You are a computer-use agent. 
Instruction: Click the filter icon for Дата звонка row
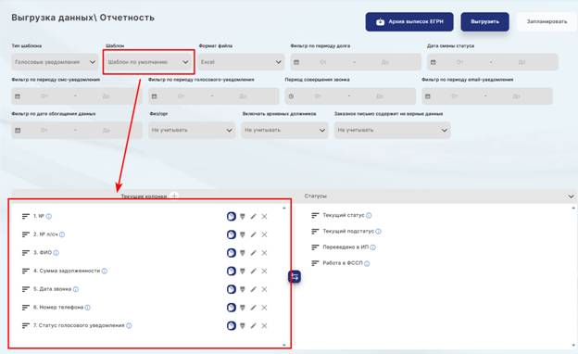coord(242,289)
